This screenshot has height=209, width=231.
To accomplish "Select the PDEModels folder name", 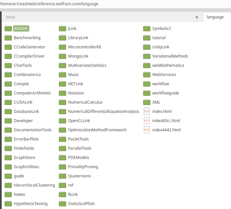I will [79, 157].
